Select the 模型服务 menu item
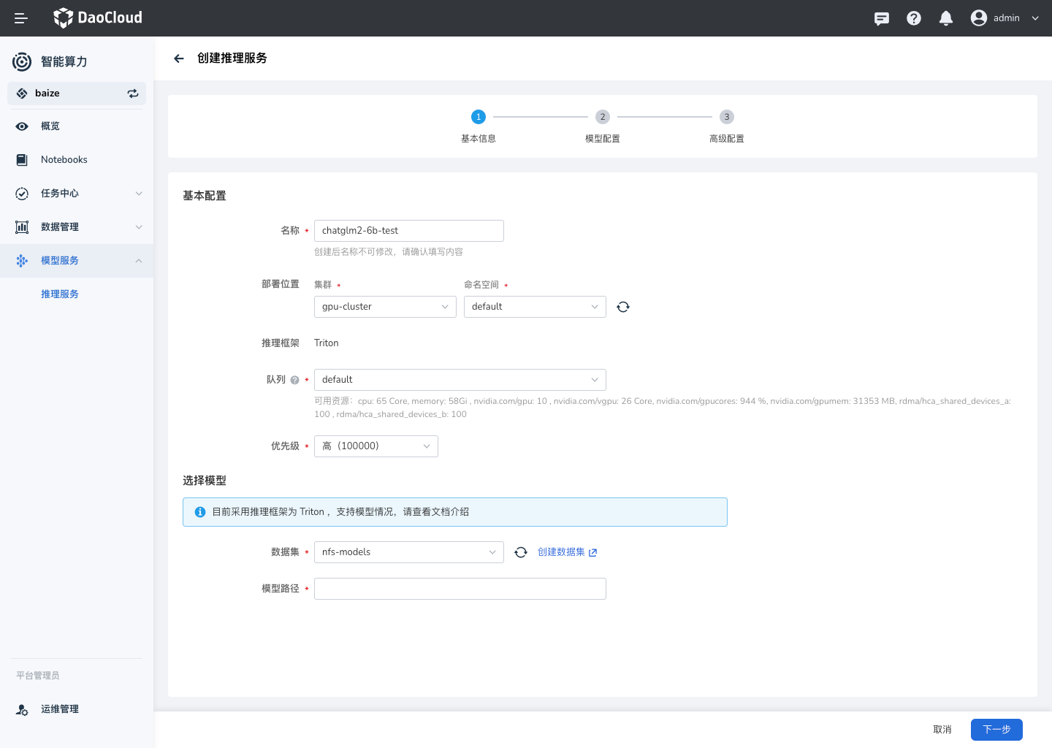 click(x=77, y=261)
